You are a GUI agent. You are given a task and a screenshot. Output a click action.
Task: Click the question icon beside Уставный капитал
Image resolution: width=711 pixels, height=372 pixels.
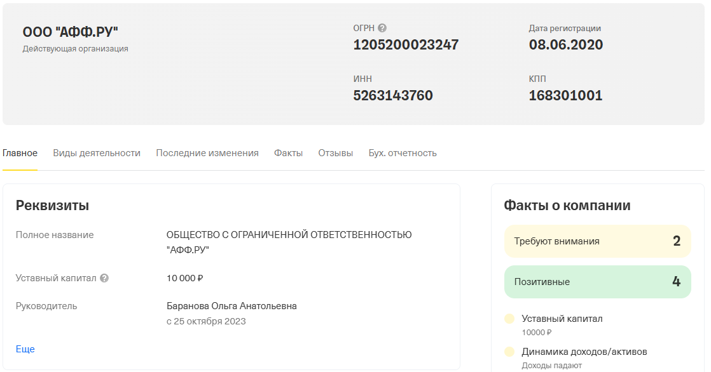tap(104, 278)
